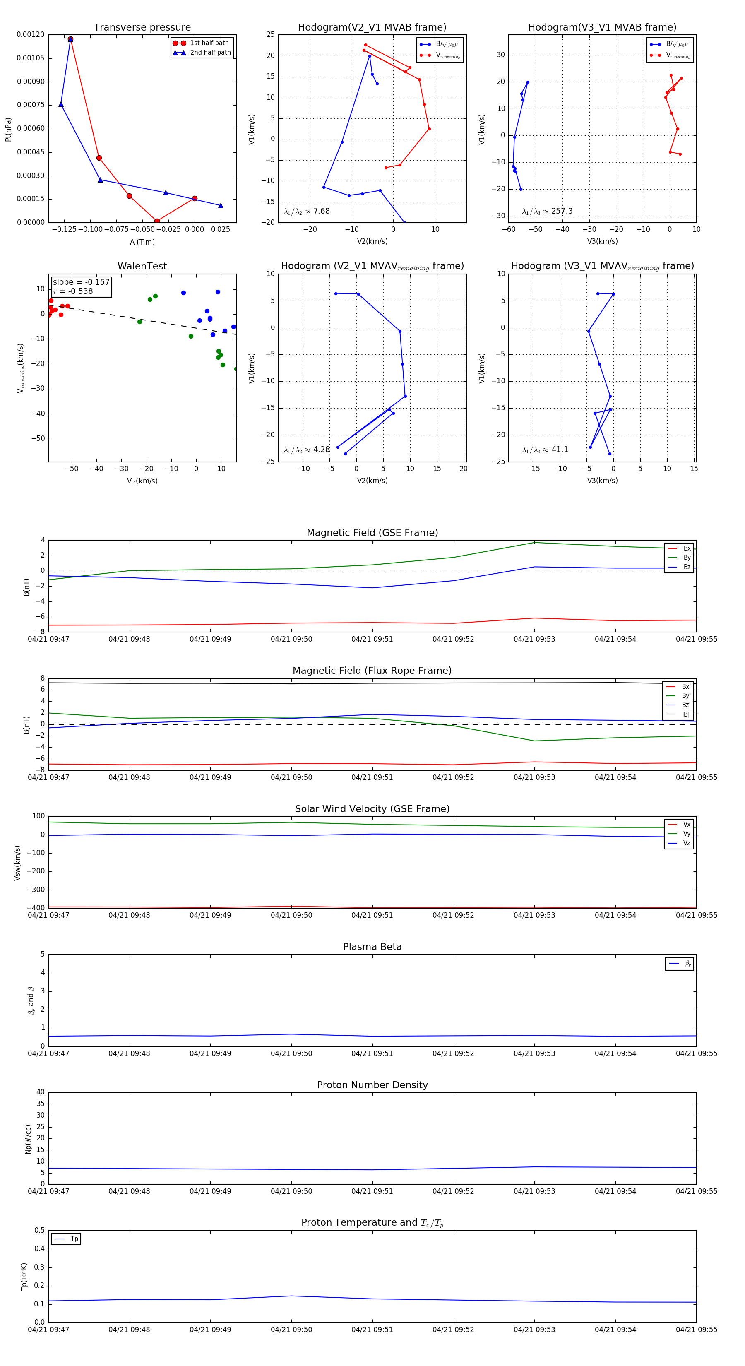Select the |B| entry in Flux Rope legend
The width and height of the screenshot is (745, 1366).
click(x=678, y=714)
